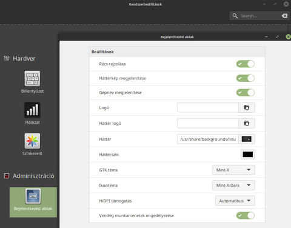291x228 pixels.
Task: Click into the Logó path input field
Action: click(208, 107)
